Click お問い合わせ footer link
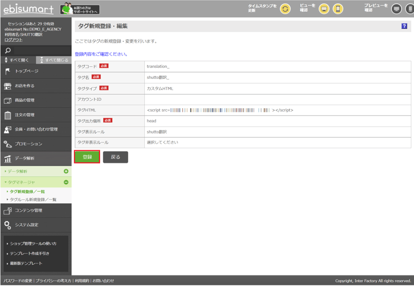 point(103,281)
